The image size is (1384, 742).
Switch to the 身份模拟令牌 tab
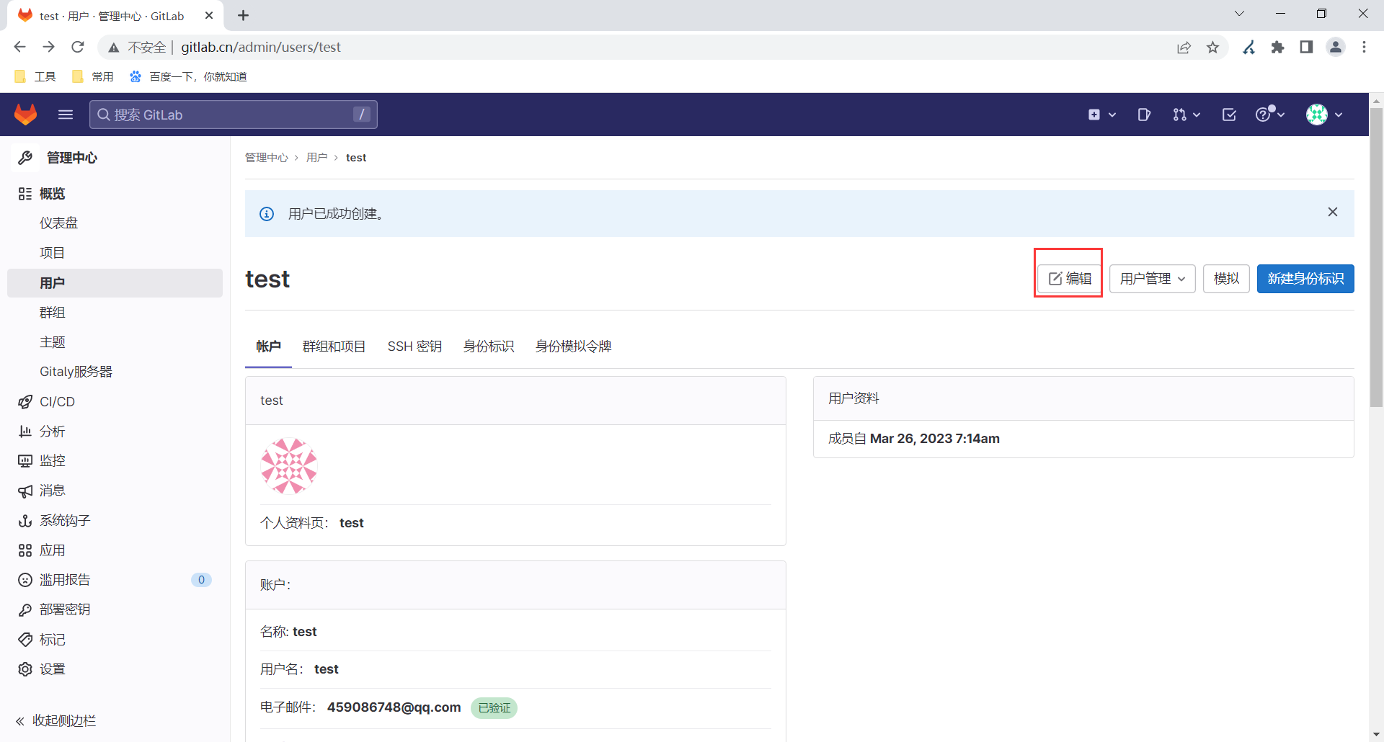[x=573, y=347]
